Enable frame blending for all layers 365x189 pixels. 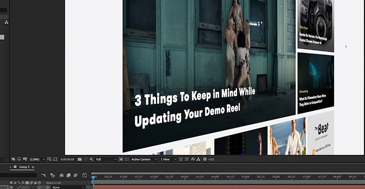(68, 175)
